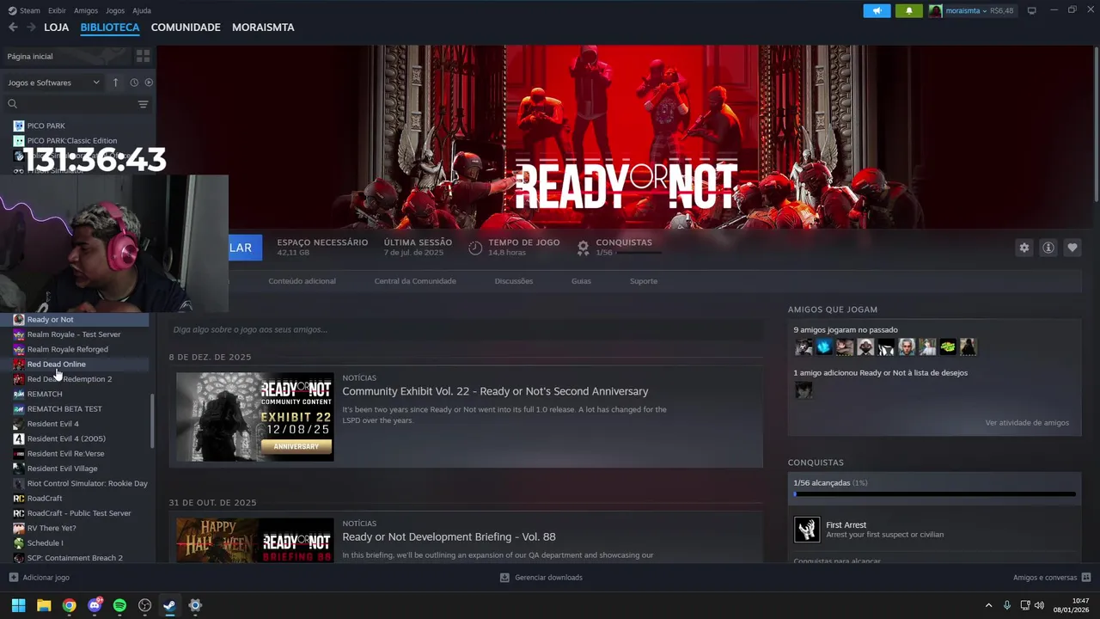Open the Guias tab
Image resolution: width=1100 pixels, height=619 pixels.
tap(581, 281)
